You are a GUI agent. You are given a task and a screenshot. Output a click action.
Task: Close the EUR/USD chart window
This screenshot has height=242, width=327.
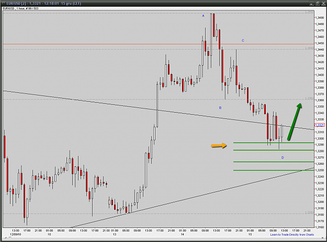pyautogui.click(x=323, y=3)
